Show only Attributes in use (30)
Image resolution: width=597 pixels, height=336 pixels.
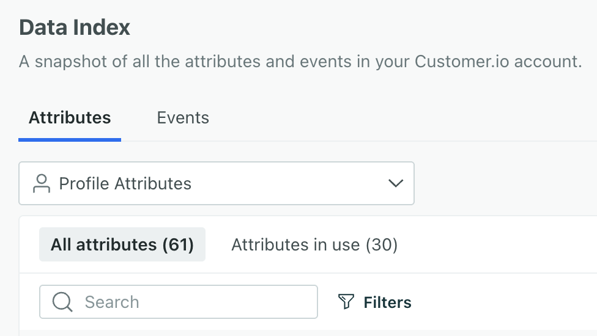pyautogui.click(x=314, y=245)
